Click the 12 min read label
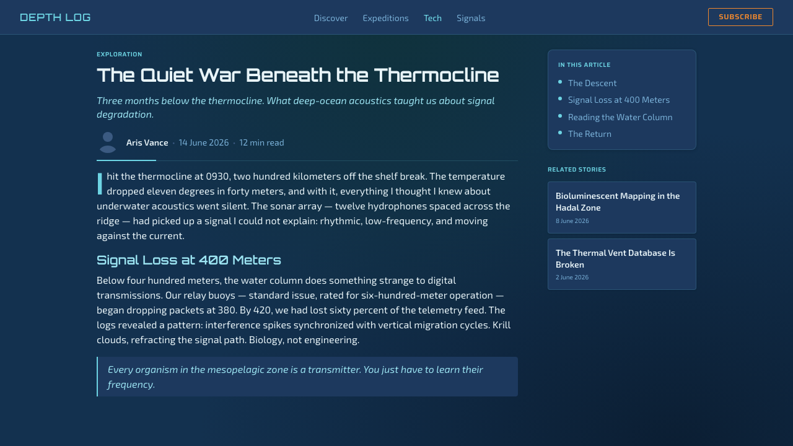The image size is (793, 446). 261,142
